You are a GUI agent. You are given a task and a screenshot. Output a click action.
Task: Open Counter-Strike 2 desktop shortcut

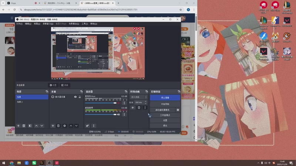275,23
